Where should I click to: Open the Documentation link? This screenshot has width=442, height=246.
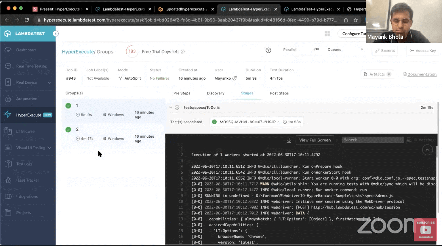tap(422, 74)
